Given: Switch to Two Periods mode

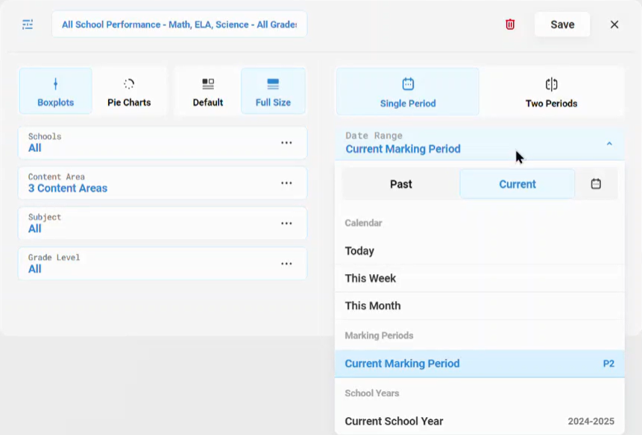Looking at the screenshot, I should click(552, 92).
